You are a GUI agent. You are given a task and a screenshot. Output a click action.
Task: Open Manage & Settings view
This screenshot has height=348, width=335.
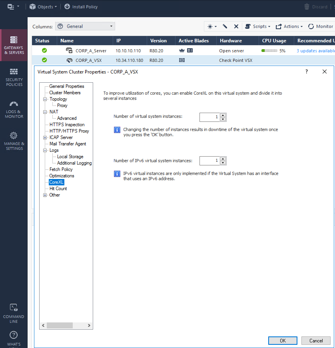click(x=14, y=141)
